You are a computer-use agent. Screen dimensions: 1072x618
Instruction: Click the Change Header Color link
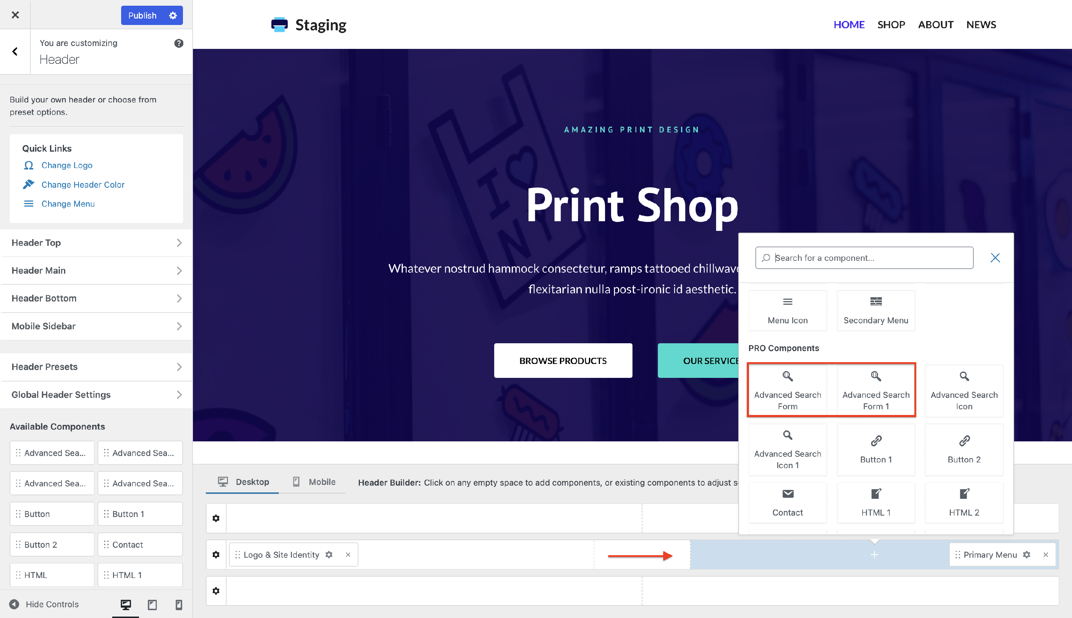tap(83, 184)
